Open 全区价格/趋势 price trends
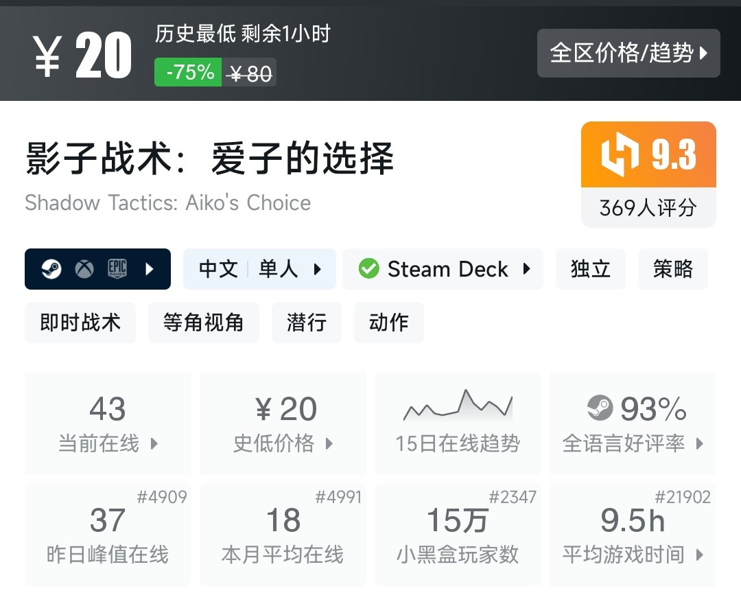This screenshot has height=593, width=741. (x=628, y=53)
